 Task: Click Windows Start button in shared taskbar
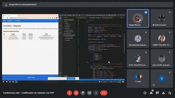[x=4, y=82]
